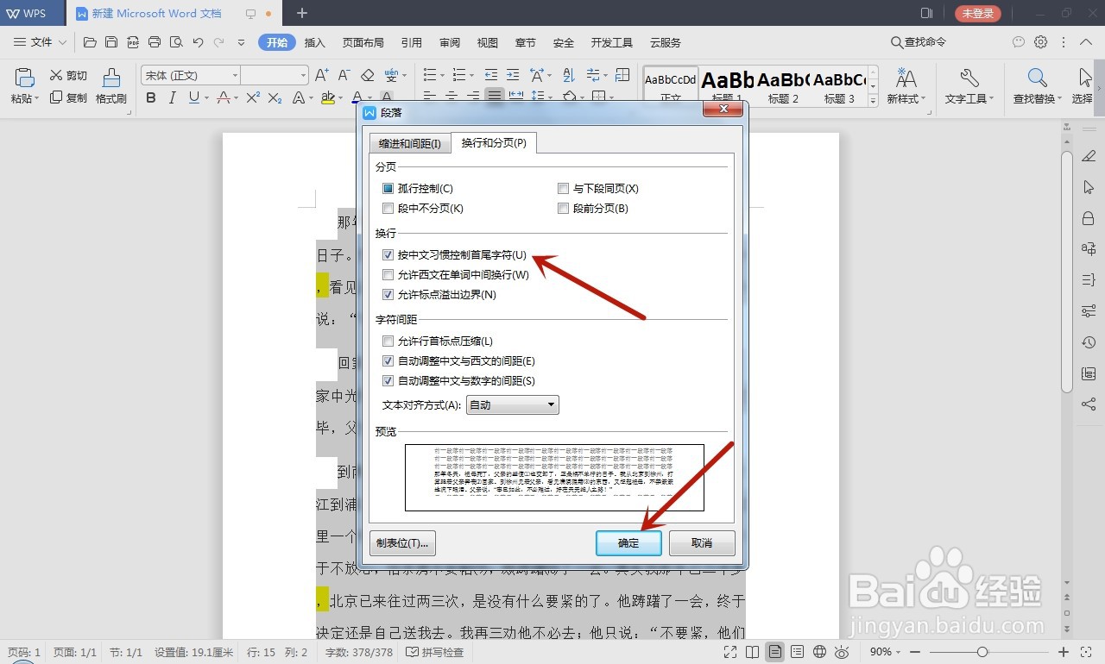Image resolution: width=1105 pixels, height=664 pixels.
Task: Enable 允许行首标点压缩(L)
Action: pyautogui.click(x=388, y=341)
